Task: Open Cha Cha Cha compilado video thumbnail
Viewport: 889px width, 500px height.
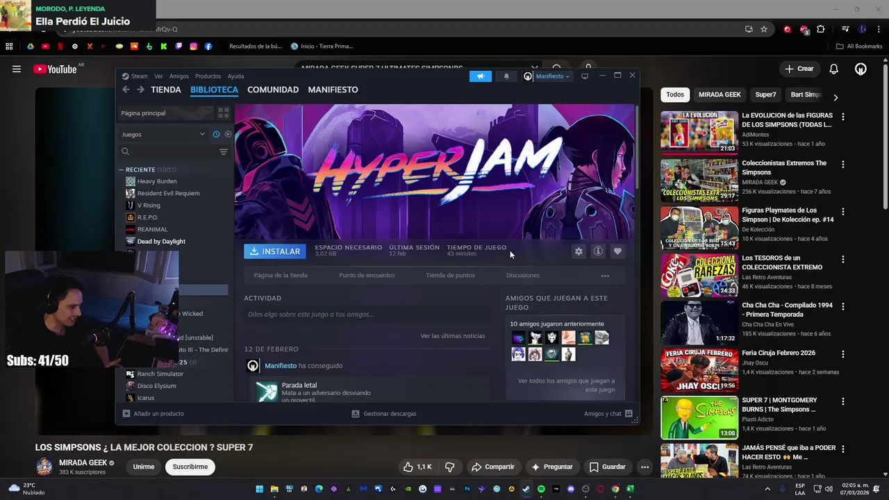Action: 699,323
